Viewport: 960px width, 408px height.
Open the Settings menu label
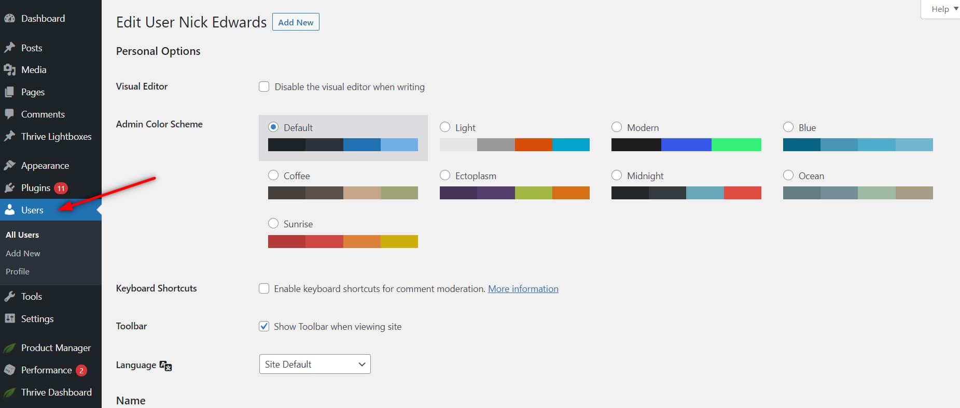click(37, 319)
